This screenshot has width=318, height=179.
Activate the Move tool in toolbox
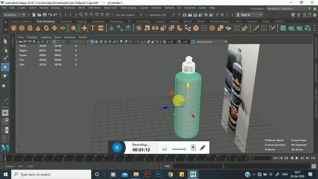(5, 67)
